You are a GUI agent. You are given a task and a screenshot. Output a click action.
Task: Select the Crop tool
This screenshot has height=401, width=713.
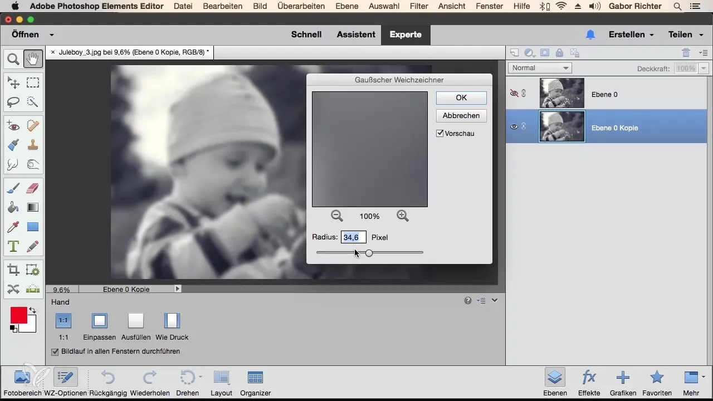click(13, 270)
